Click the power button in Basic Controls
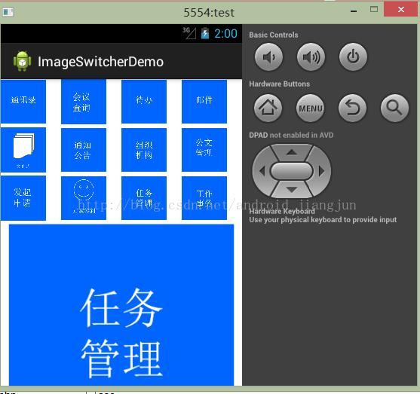The width and height of the screenshot is (420, 394). coord(353,57)
